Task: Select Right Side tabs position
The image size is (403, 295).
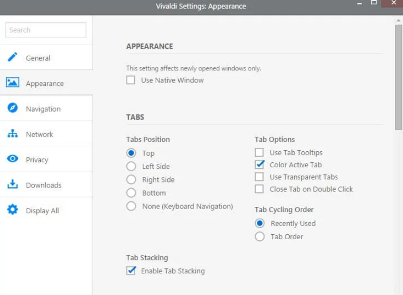Action: pos(131,180)
